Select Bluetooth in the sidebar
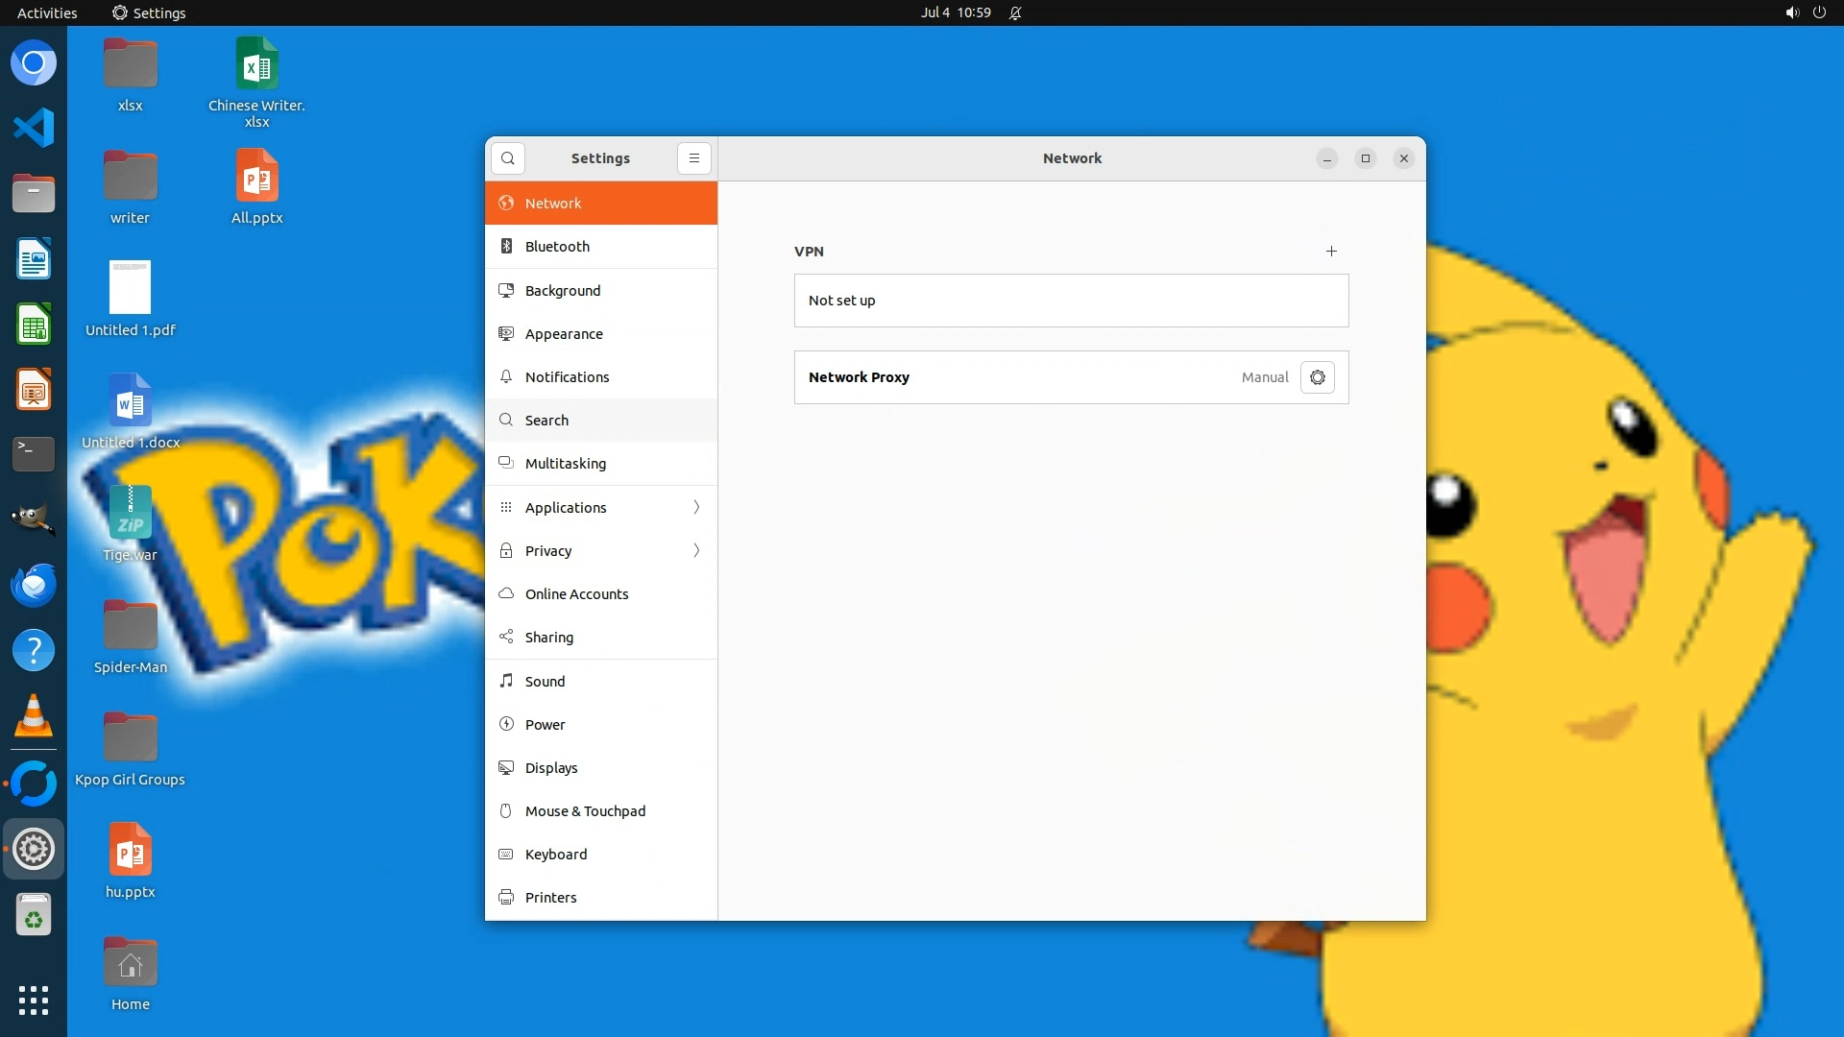Screen dimensions: 1844x1037 coord(557,247)
